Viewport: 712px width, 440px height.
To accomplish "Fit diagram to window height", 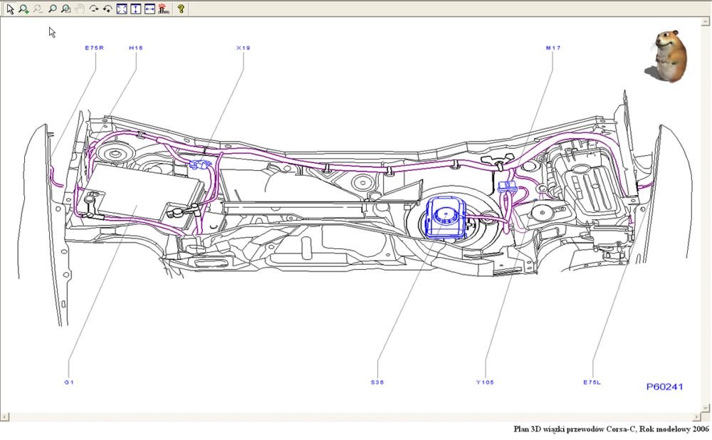I will click(135, 9).
